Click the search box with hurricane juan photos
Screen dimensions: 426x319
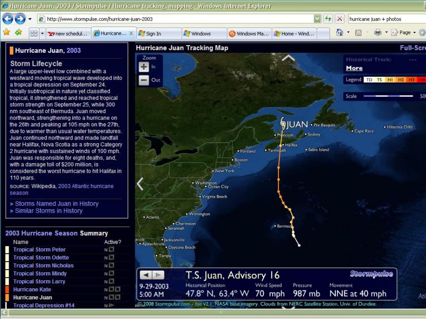386,19
